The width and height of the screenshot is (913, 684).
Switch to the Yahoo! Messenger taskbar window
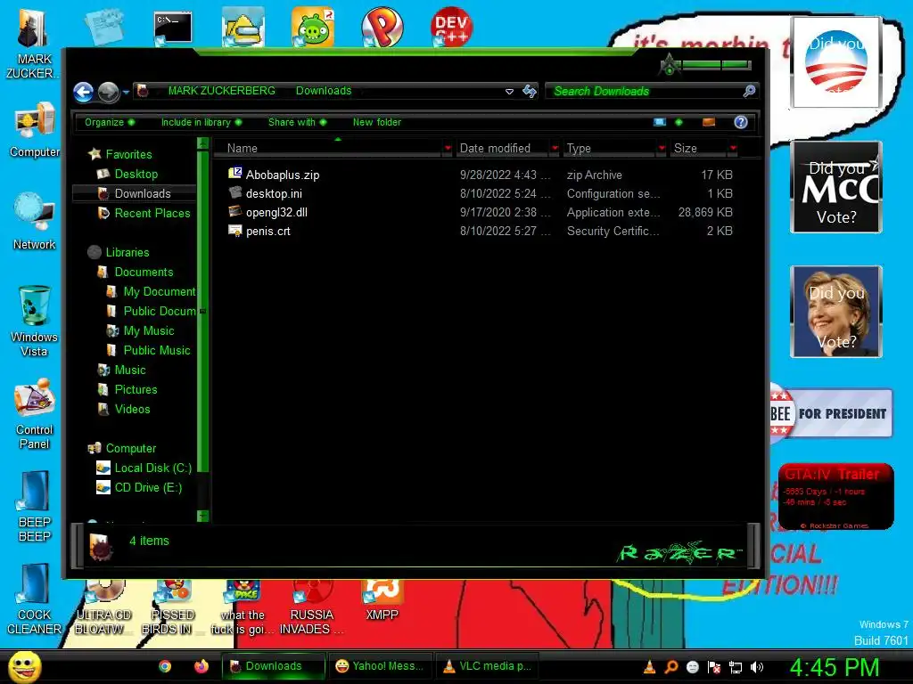click(x=381, y=666)
